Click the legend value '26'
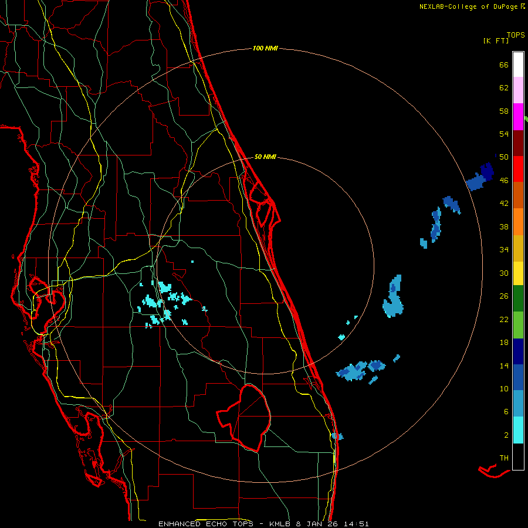Screen dimensions: 528x528 click(504, 296)
